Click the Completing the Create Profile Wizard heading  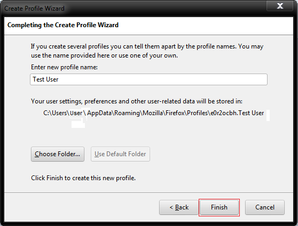point(63,25)
